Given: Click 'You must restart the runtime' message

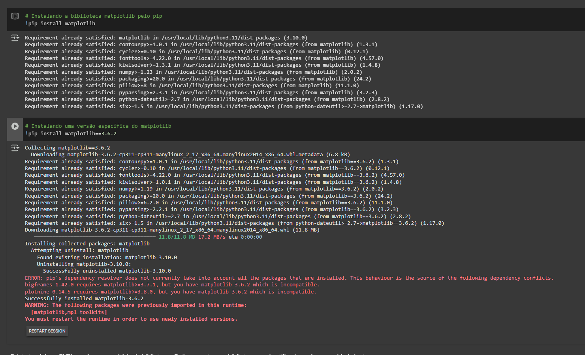Looking at the screenshot, I should [131, 319].
